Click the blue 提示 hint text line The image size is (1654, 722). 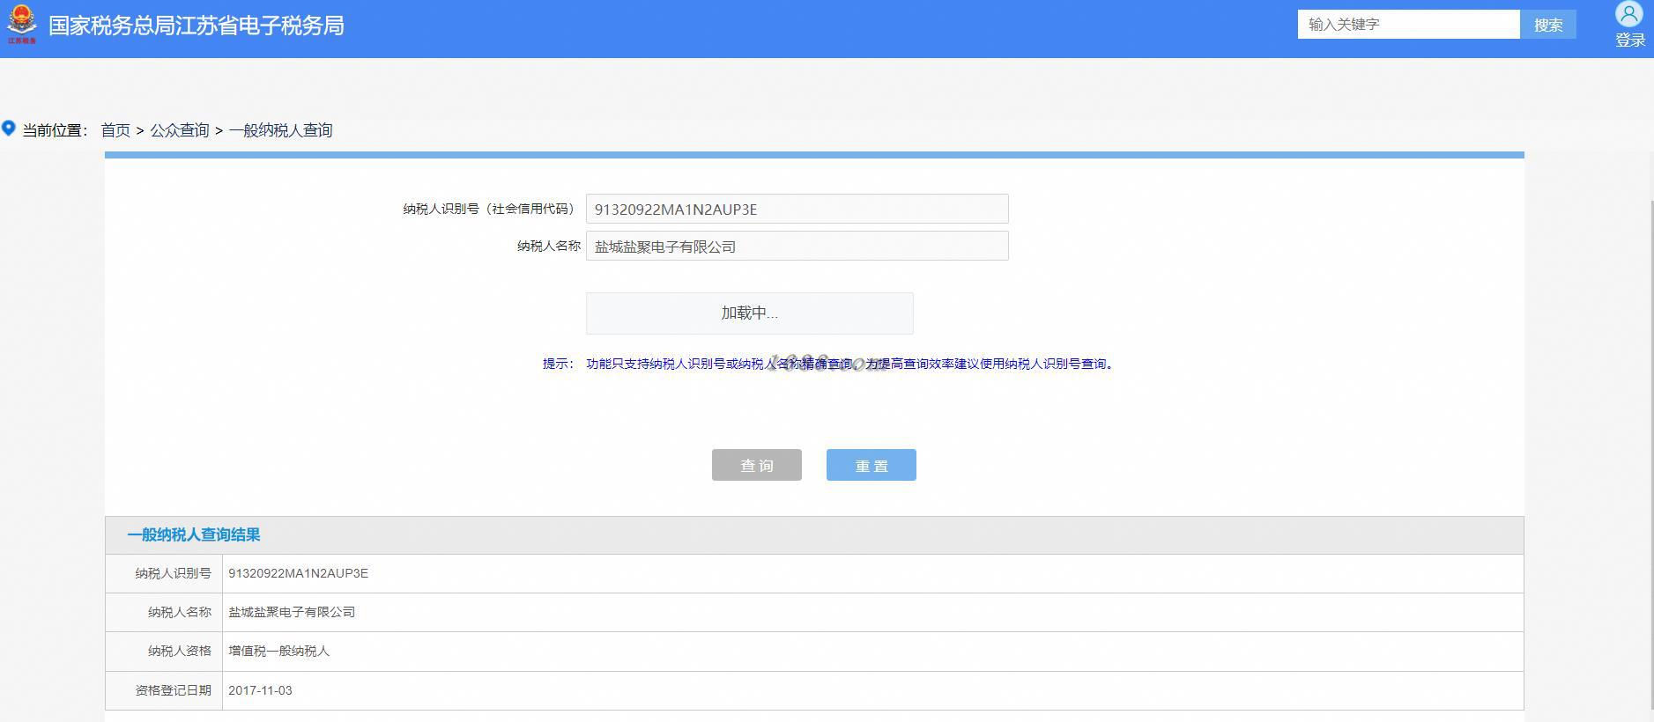click(x=828, y=364)
